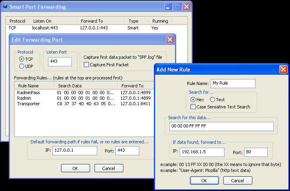
Task: Click the Type column header
Action: [x=137, y=21]
